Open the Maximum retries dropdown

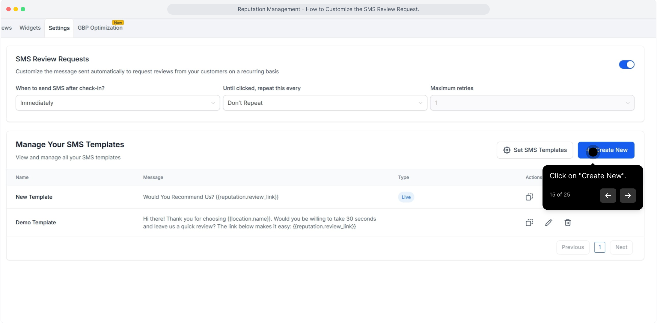tap(532, 103)
